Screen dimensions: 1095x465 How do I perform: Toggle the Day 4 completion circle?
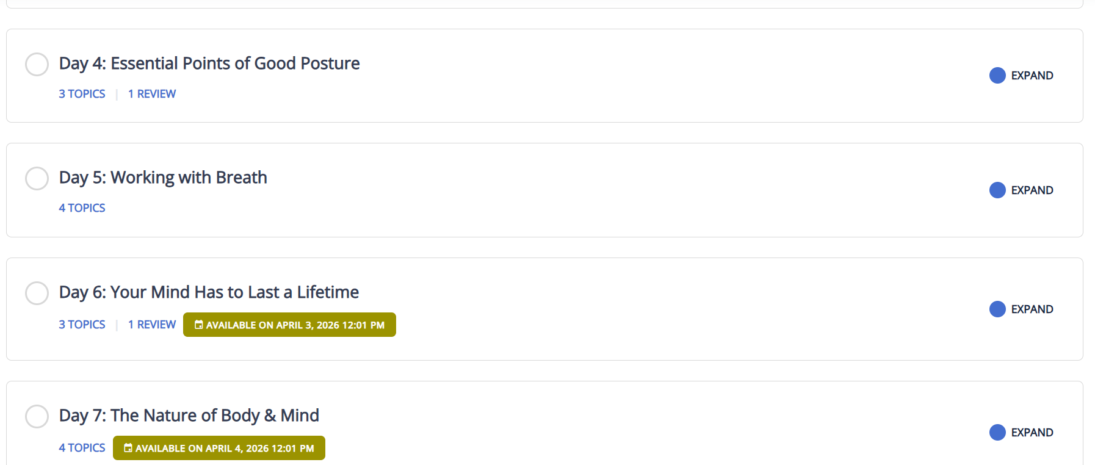(37, 64)
